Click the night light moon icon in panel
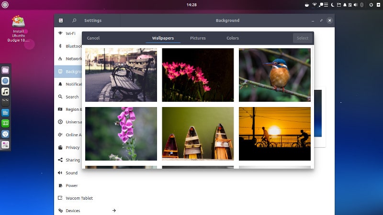Viewport: 383px width, 215px height. pyautogui.click(x=332, y=5)
